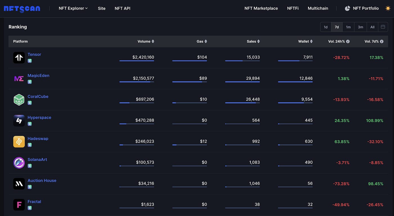This screenshot has width=394, height=216.
Task: Click Tensor's volume progress bar
Action: point(137,61)
